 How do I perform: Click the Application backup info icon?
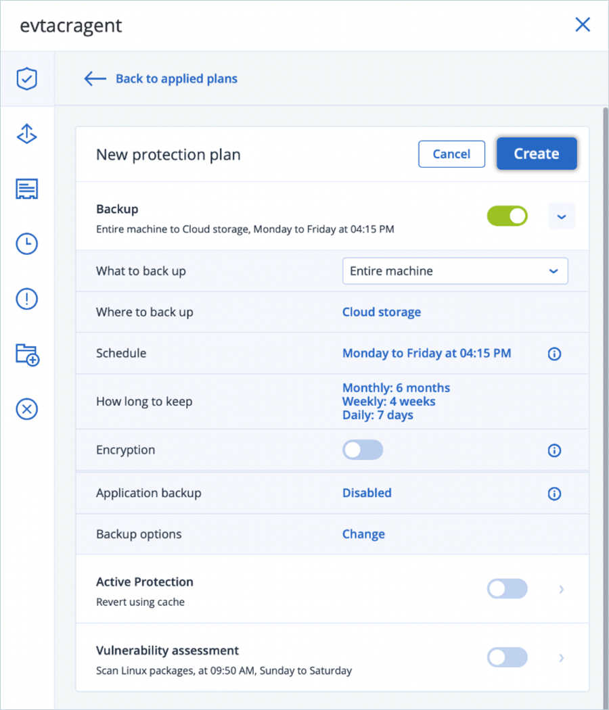click(554, 494)
